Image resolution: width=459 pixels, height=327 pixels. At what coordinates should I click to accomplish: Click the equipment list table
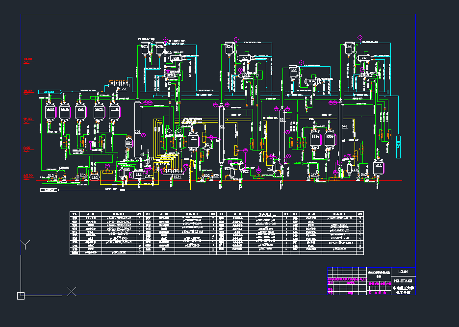(217, 233)
